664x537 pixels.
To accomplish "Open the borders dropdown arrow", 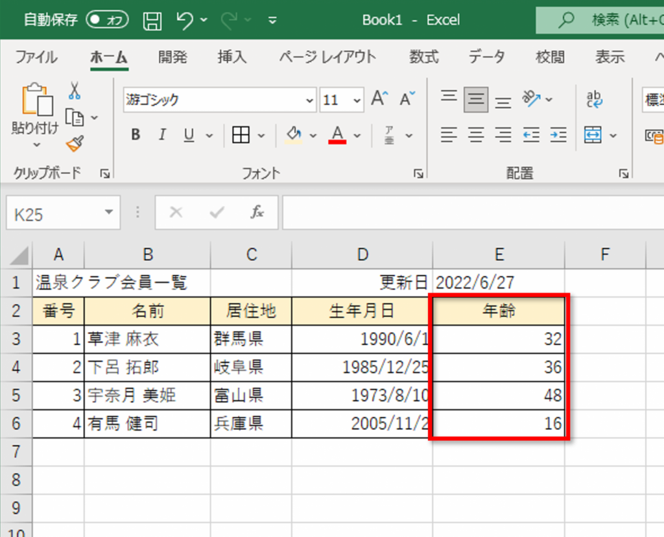I will (261, 136).
